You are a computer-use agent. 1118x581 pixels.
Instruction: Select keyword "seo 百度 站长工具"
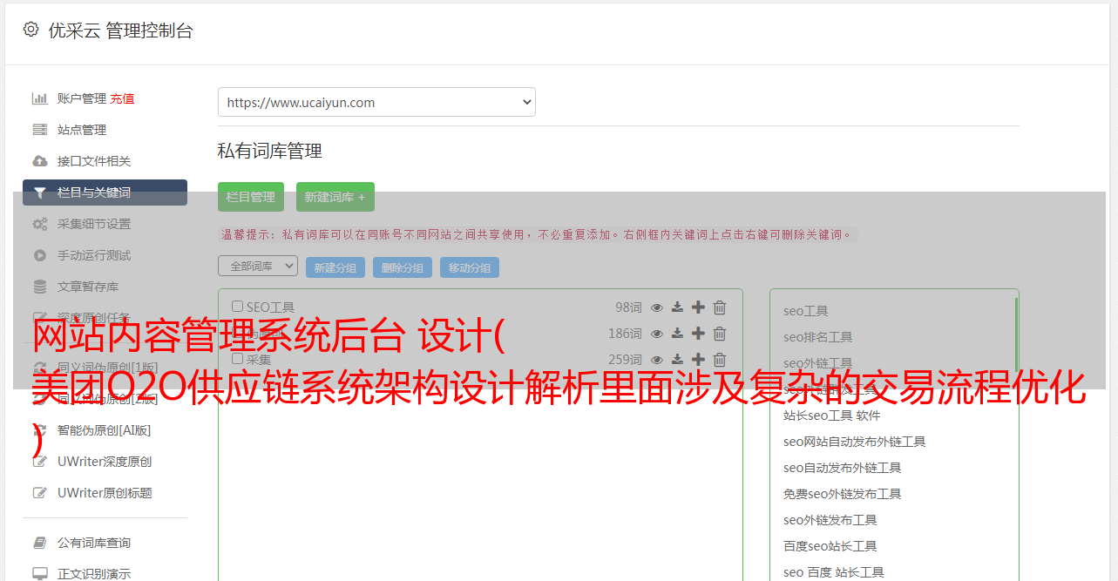coord(834,572)
